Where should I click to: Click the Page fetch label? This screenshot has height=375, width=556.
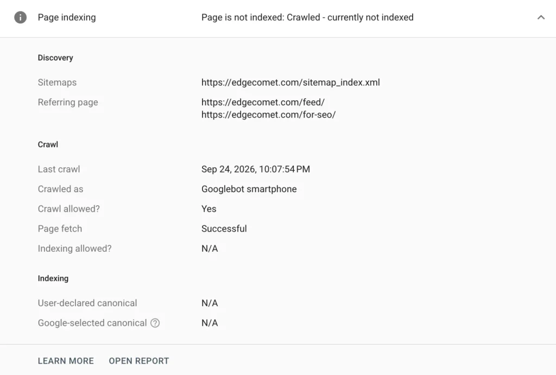(60, 228)
